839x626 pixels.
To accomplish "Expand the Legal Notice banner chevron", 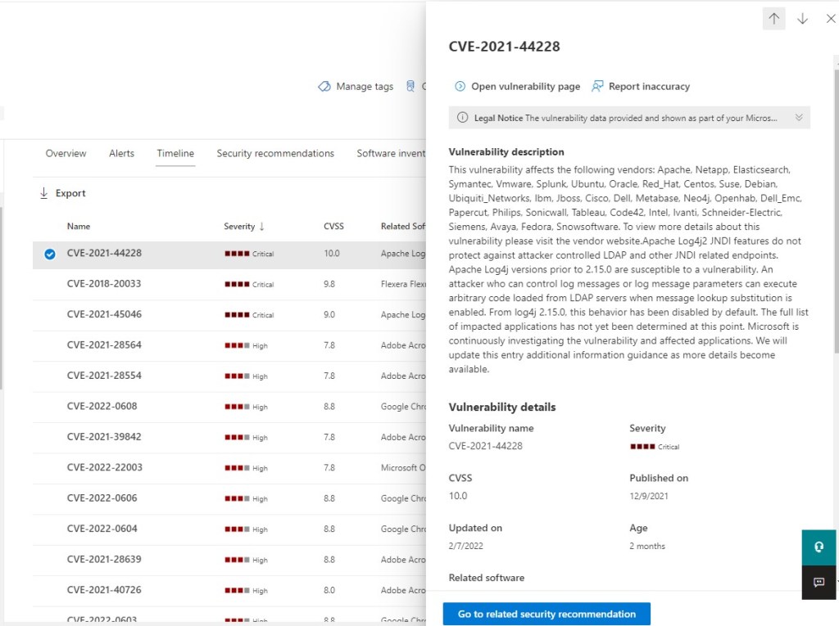I will coord(798,118).
